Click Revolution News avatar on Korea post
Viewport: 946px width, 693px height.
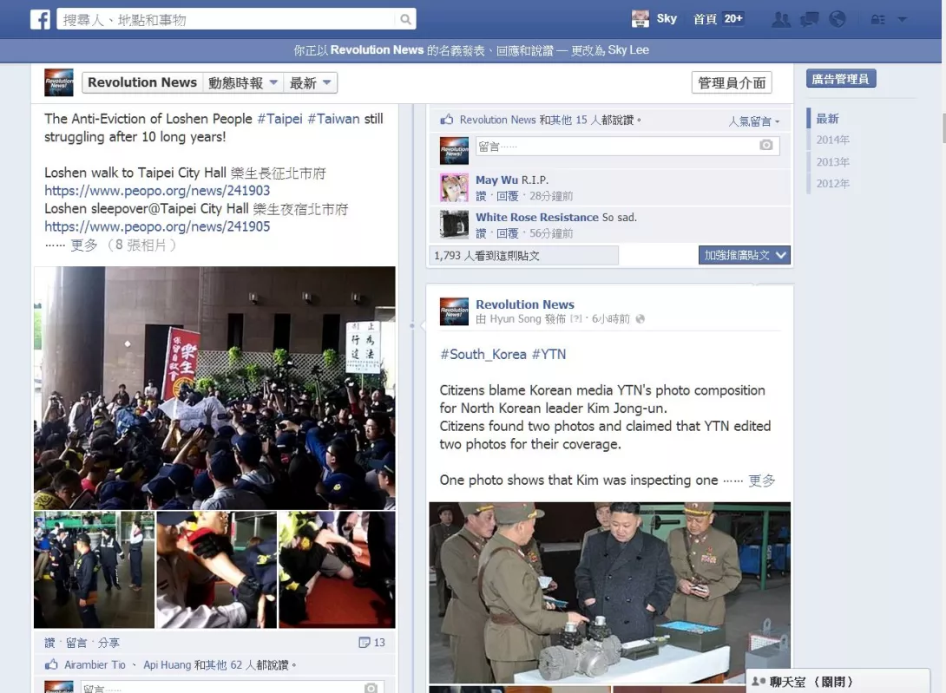pos(454,311)
